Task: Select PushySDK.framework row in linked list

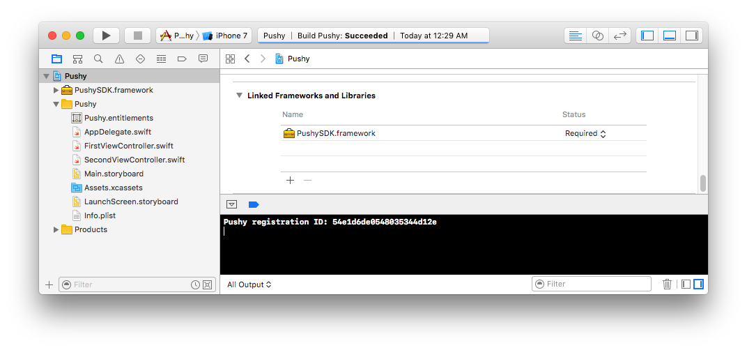Action: coord(463,133)
